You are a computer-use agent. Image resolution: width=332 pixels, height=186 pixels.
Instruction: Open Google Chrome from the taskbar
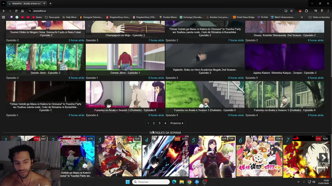click(189, 182)
